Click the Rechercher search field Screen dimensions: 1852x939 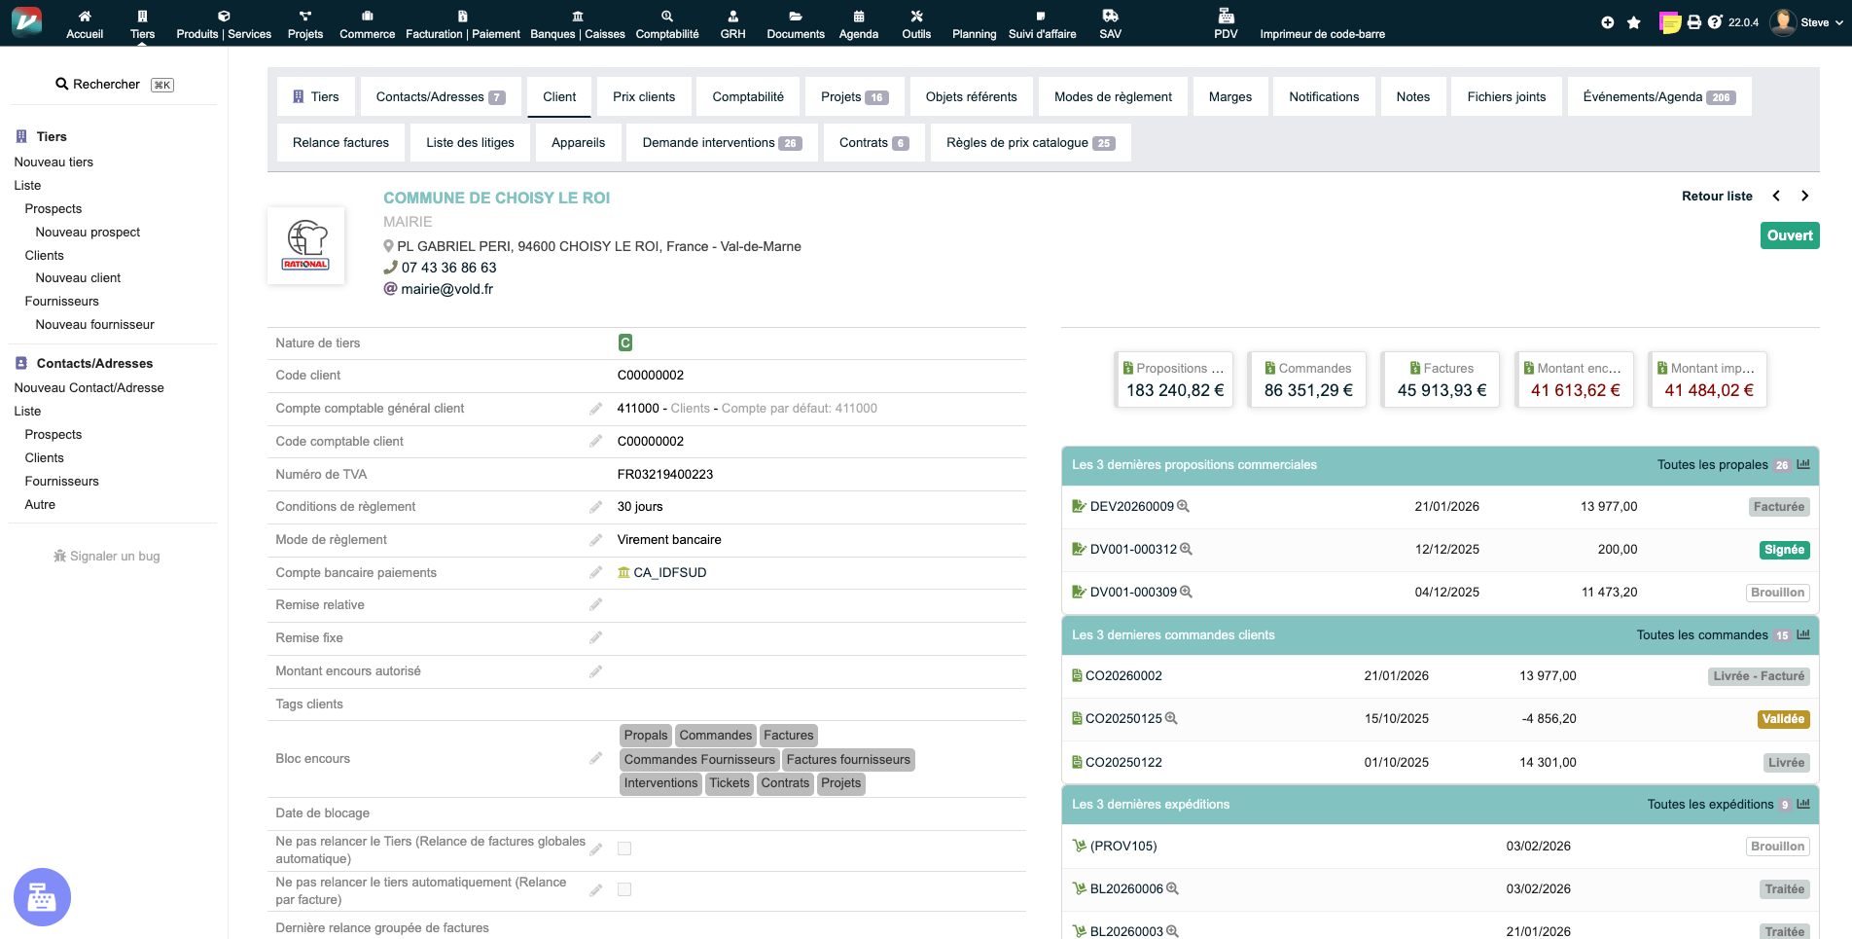(x=113, y=85)
